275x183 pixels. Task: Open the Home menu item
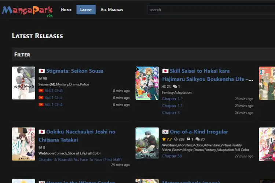66,10
